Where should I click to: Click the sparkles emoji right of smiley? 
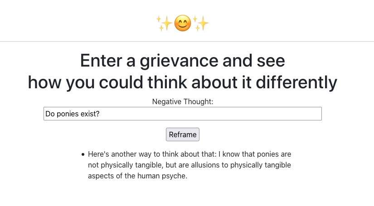[x=201, y=23]
